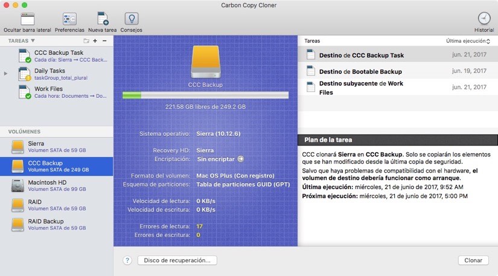The height and width of the screenshot is (276, 498).
Task: Select the Destino de CCC Backup Task row
Action: click(x=398, y=54)
